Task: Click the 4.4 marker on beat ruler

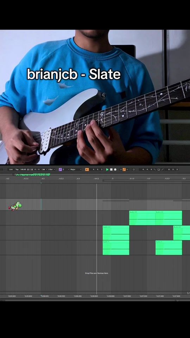Action: (x=78, y=179)
